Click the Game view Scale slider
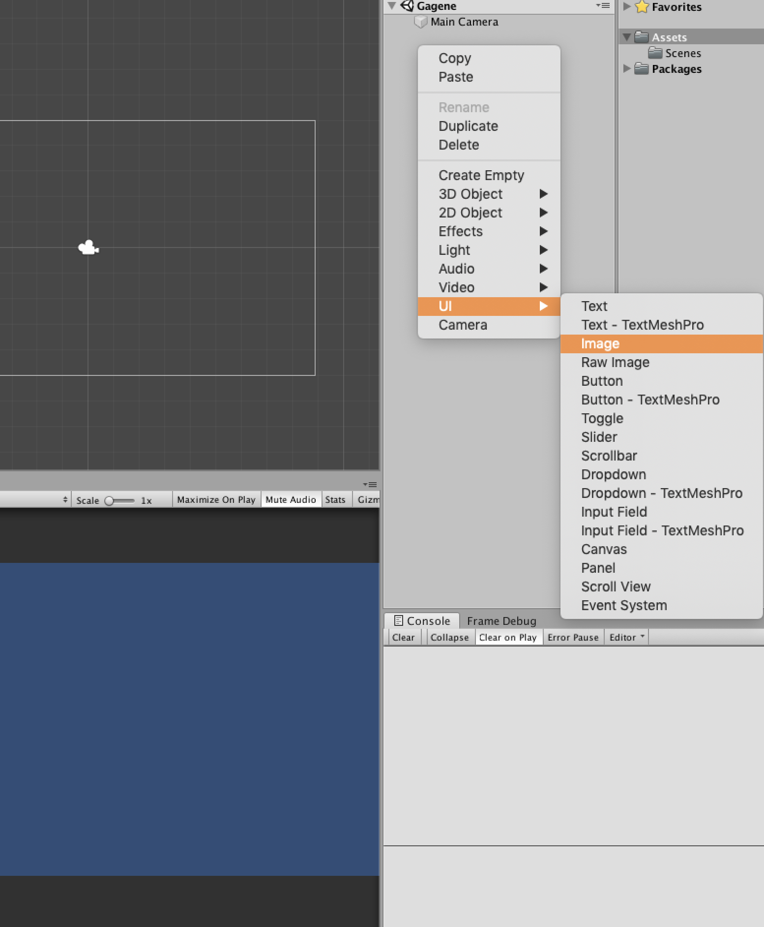The height and width of the screenshot is (927, 764). 119,500
